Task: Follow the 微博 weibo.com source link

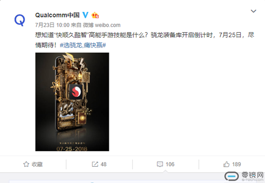Action: tap(102, 25)
